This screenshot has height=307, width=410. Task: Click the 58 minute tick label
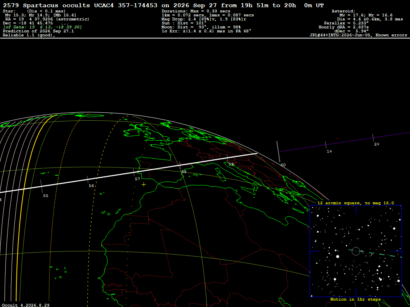pyautogui.click(x=184, y=172)
